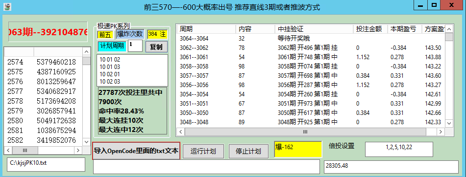Select draw list row 2580

click(x=44, y=121)
